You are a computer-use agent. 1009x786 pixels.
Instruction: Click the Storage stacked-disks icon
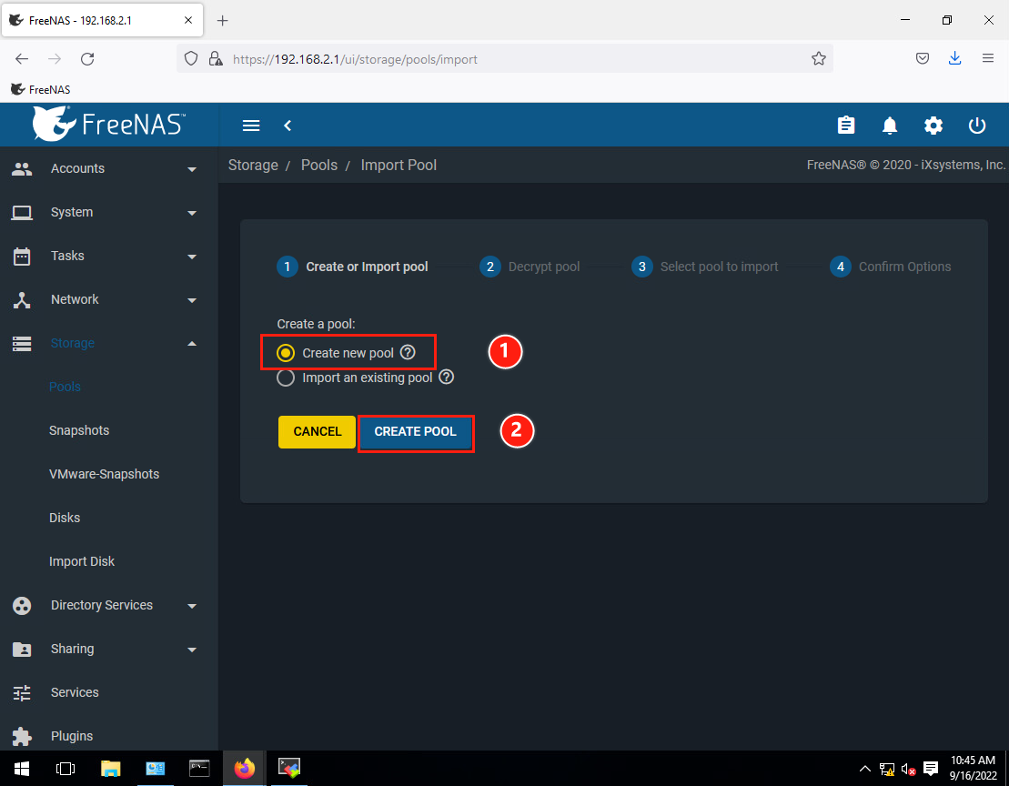(x=22, y=344)
